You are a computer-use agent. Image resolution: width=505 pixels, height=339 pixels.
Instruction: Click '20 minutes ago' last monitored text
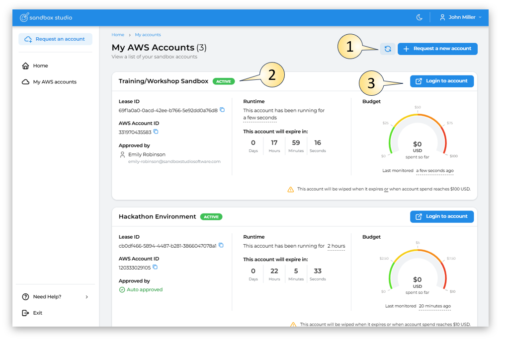point(435,306)
